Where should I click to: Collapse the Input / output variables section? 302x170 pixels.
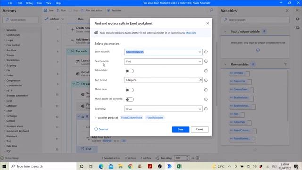click(x=225, y=32)
